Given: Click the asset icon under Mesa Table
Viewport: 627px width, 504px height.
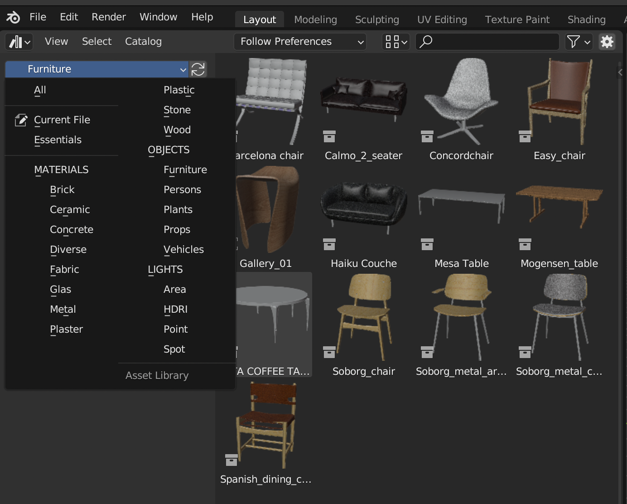Looking at the screenshot, I should tap(427, 244).
